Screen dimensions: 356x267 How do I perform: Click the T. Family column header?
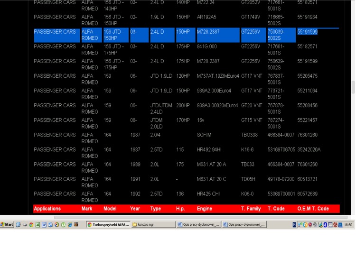click(251, 209)
